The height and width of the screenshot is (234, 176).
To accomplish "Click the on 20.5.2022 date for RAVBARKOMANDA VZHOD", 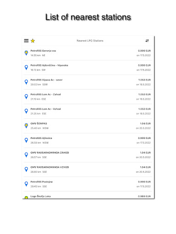I will (x=143, y=172).
